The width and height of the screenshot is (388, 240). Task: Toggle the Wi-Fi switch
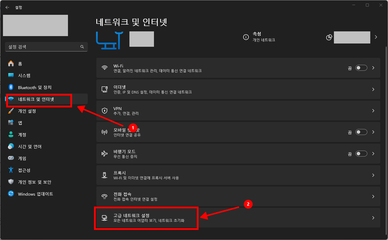tap(361, 68)
